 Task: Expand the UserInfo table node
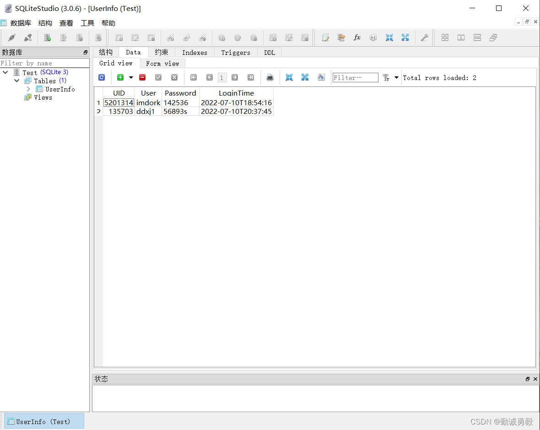coord(28,89)
